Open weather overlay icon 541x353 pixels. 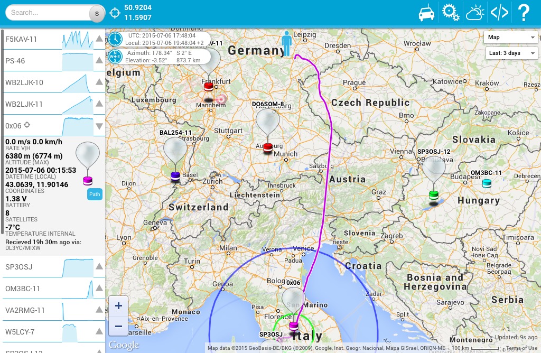[475, 13]
